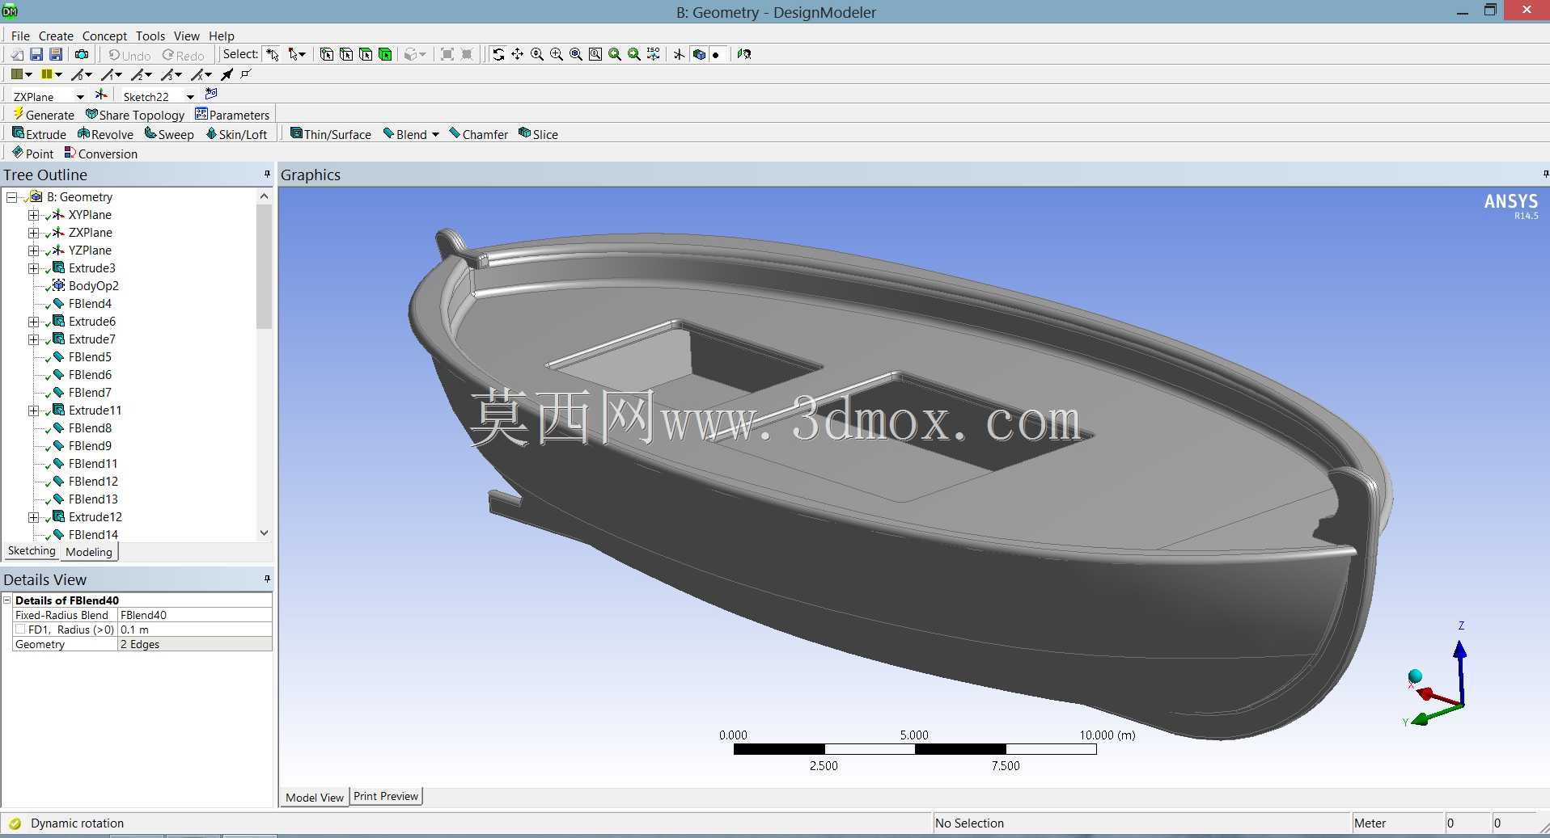Activate the New Selection cursor tool
This screenshot has height=838, width=1550.
(273, 54)
